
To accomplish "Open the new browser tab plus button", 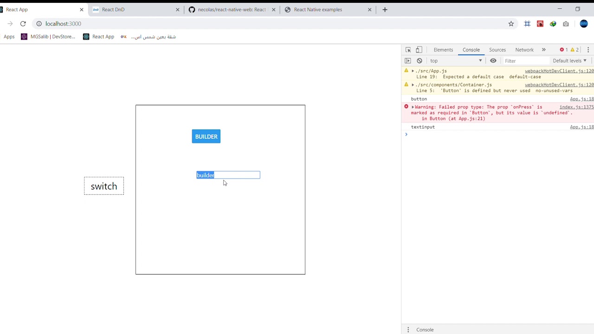I will coord(385,9).
